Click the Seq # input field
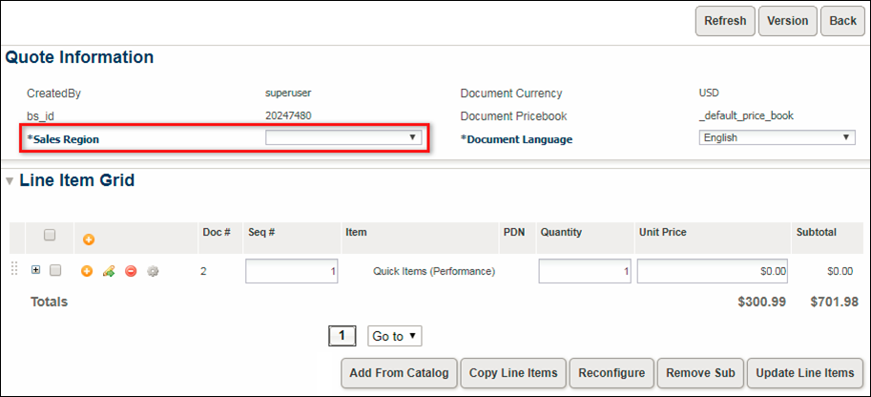 click(x=292, y=271)
